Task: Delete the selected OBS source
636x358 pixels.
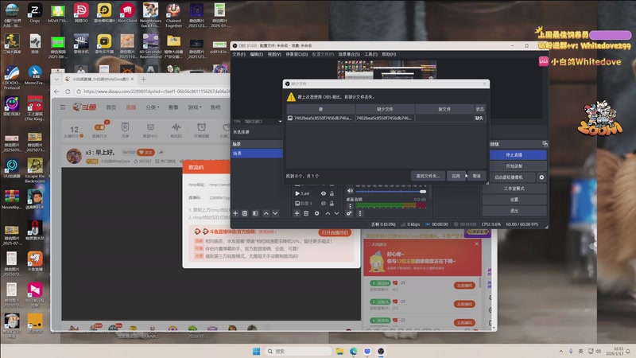Action: 306,213
